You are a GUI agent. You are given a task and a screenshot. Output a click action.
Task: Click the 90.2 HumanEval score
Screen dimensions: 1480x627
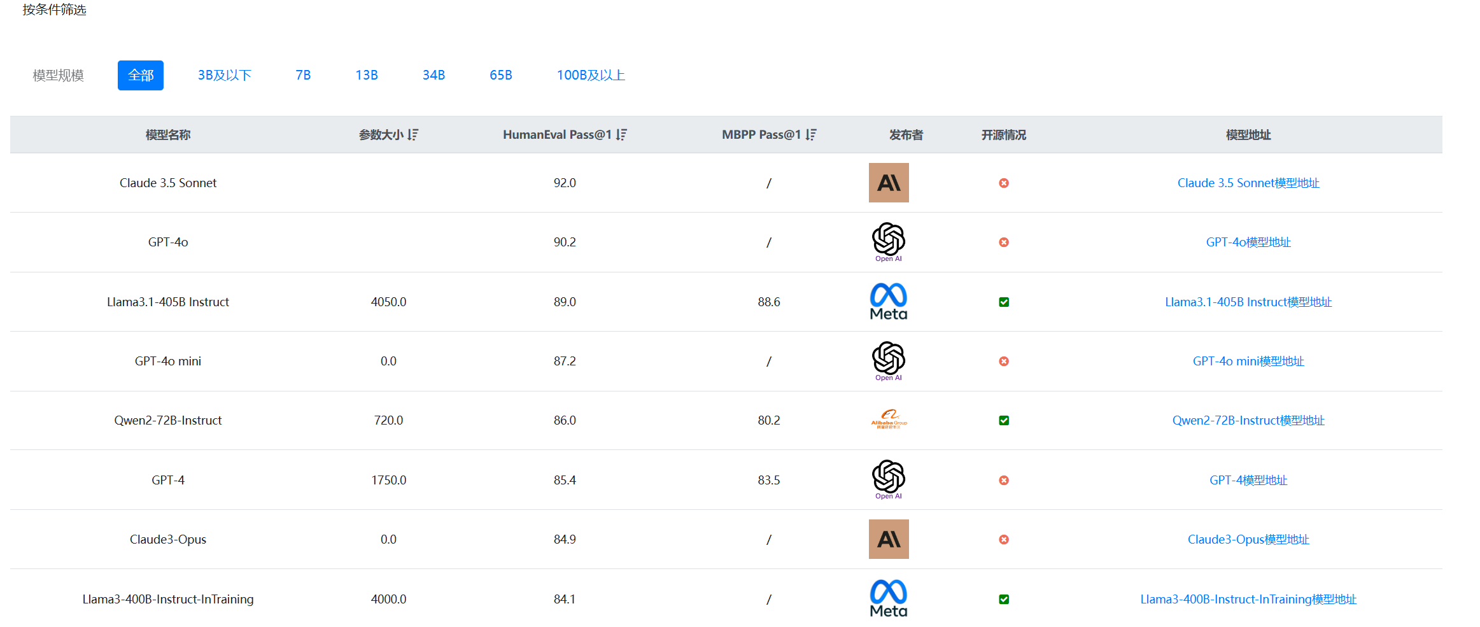coord(565,242)
